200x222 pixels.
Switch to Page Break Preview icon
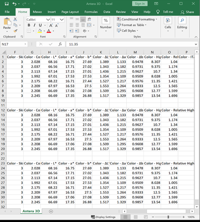[146, 217]
